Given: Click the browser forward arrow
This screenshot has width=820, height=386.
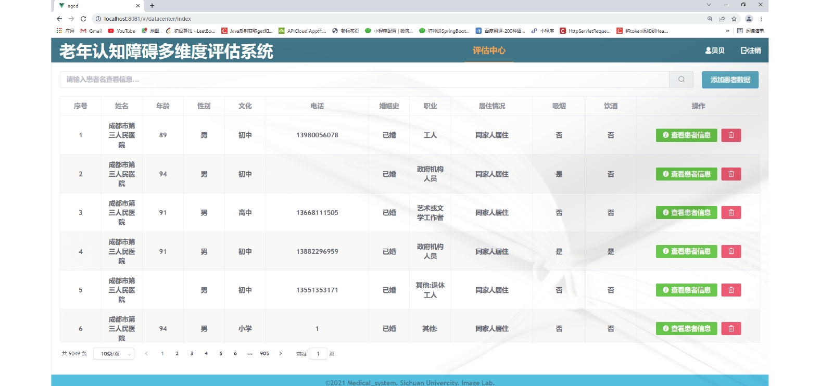Looking at the screenshot, I should (x=71, y=19).
